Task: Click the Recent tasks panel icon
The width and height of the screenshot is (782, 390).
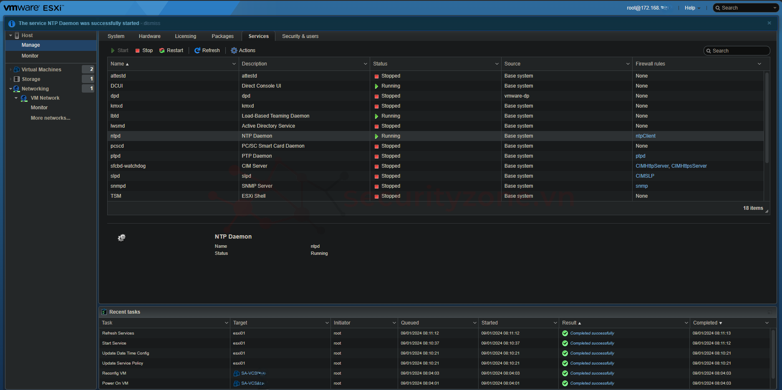Action: [104, 312]
